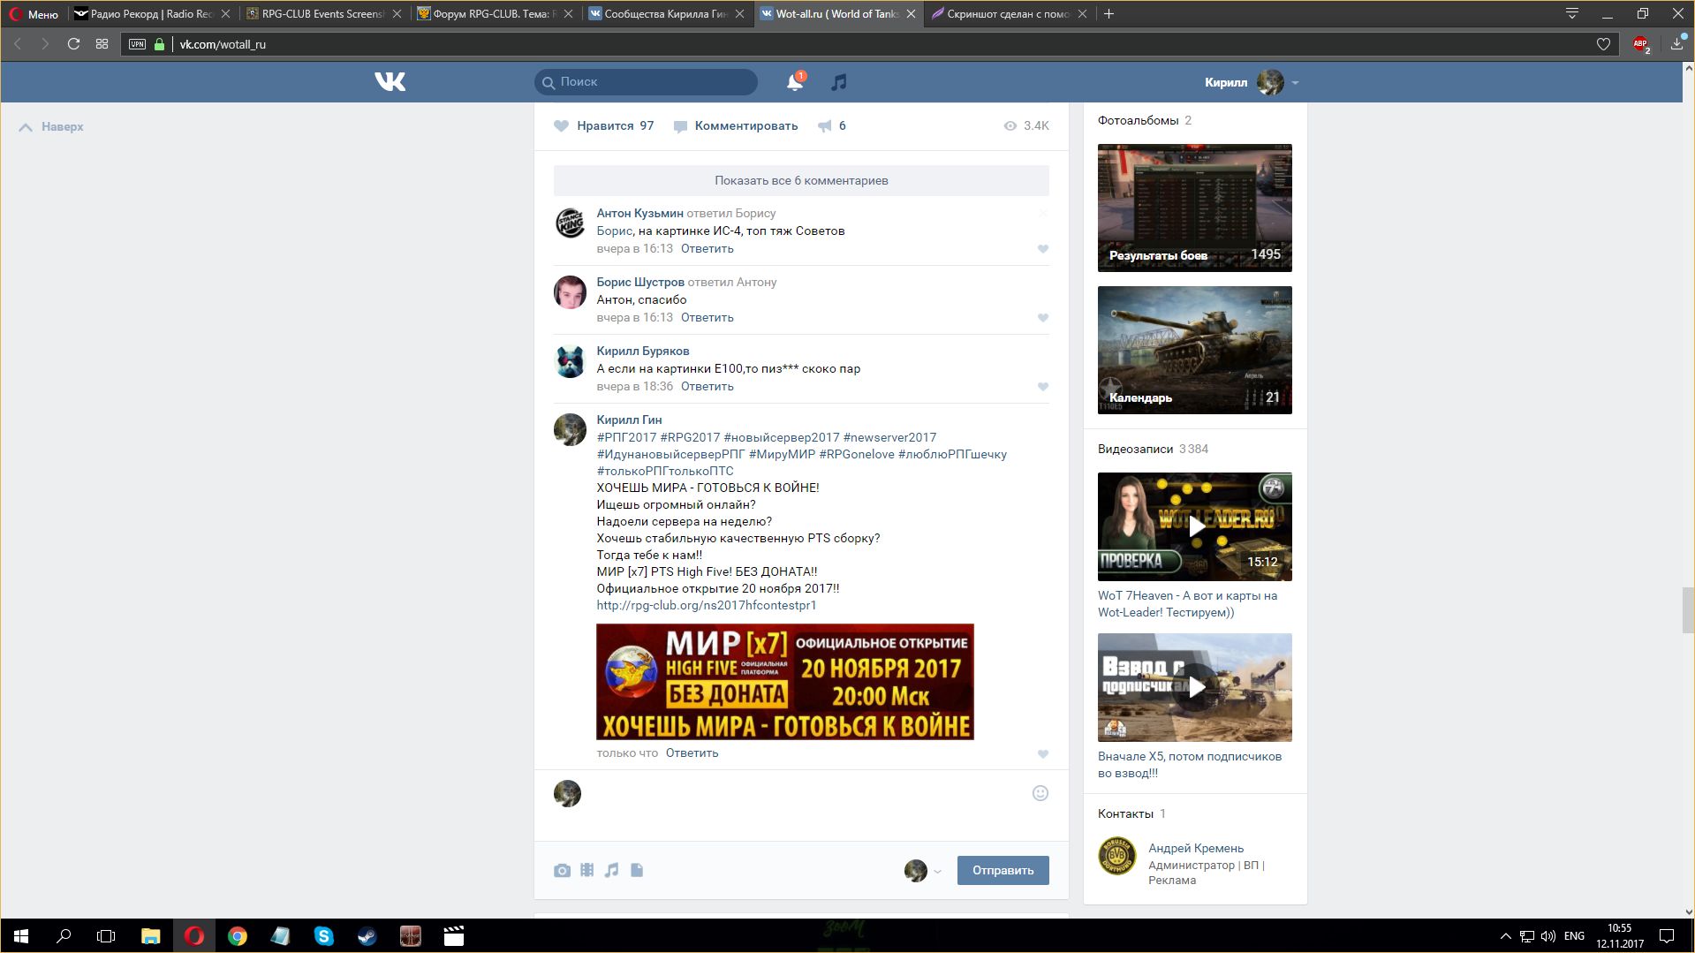Switch to RPG-CLUB Events Screenshots tab
Screen dimensions: 1695x953
pyautogui.click(x=323, y=13)
